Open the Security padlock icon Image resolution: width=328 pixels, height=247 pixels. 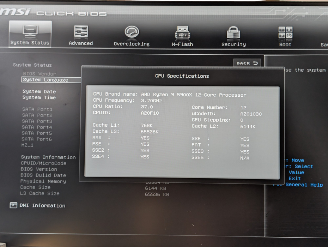click(x=233, y=33)
